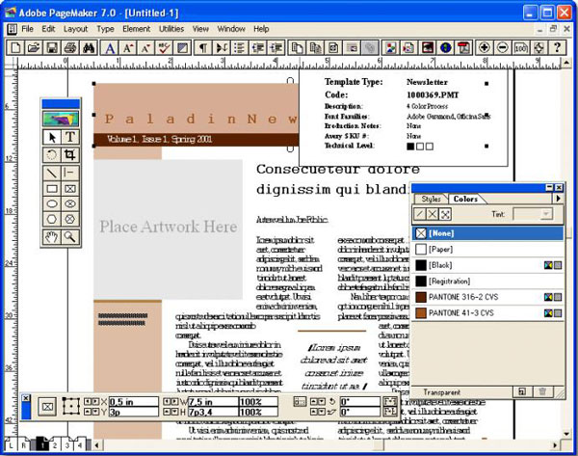Click New Color button at palette bottom

(522, 391)
